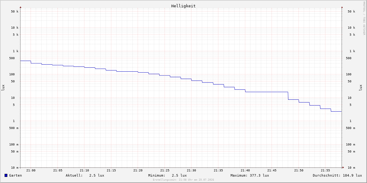Click the 50 k label on the left axis

click(15, 12)
